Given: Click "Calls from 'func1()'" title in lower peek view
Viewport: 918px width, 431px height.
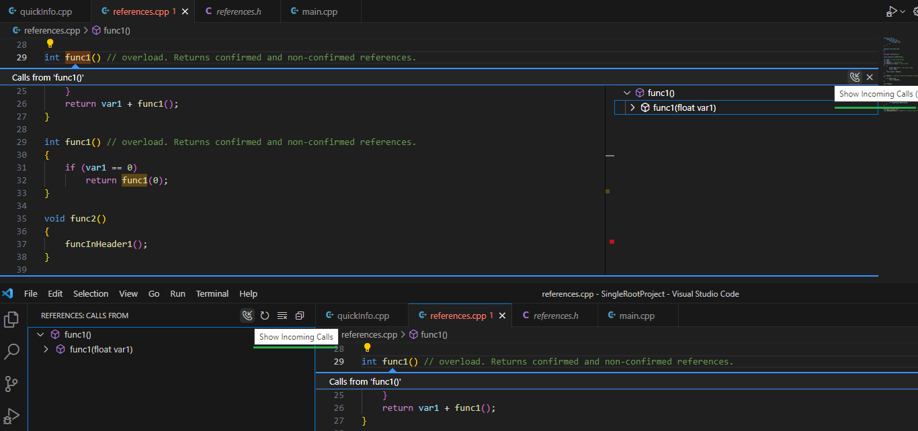Looking at the screenshot, I should 365,381.
